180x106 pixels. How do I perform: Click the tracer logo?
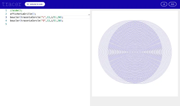point(12,4)
